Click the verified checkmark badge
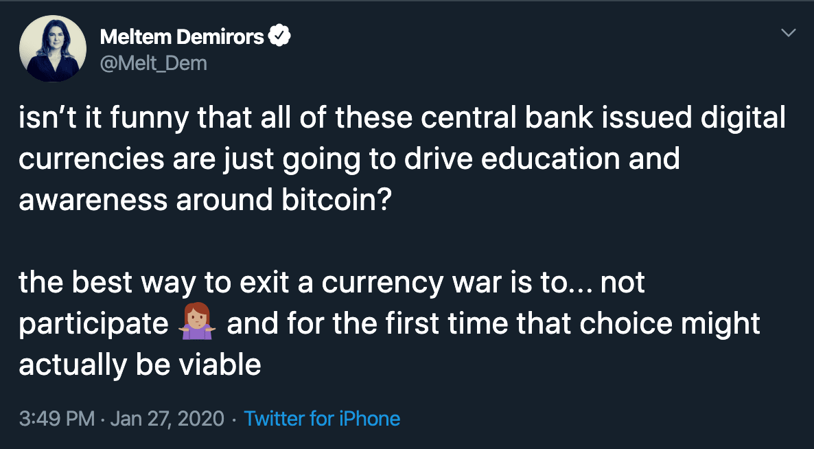This screenshot has width=814, height=449. [279, 37]
